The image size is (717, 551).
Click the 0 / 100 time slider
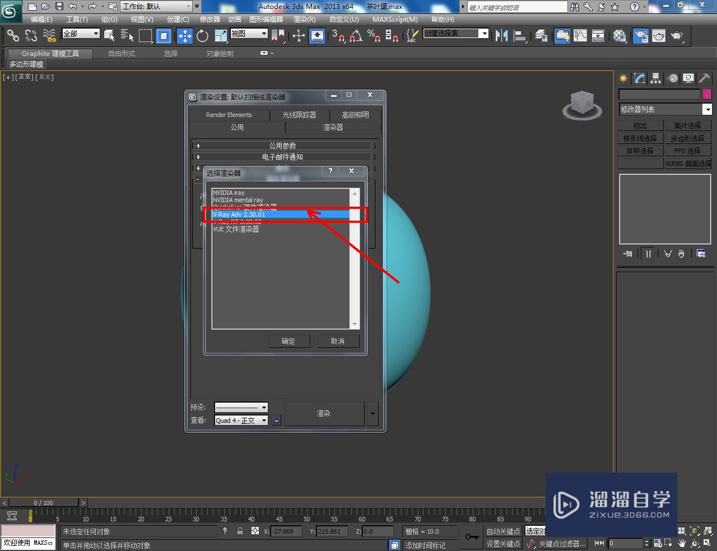click(x=43, y=503)
